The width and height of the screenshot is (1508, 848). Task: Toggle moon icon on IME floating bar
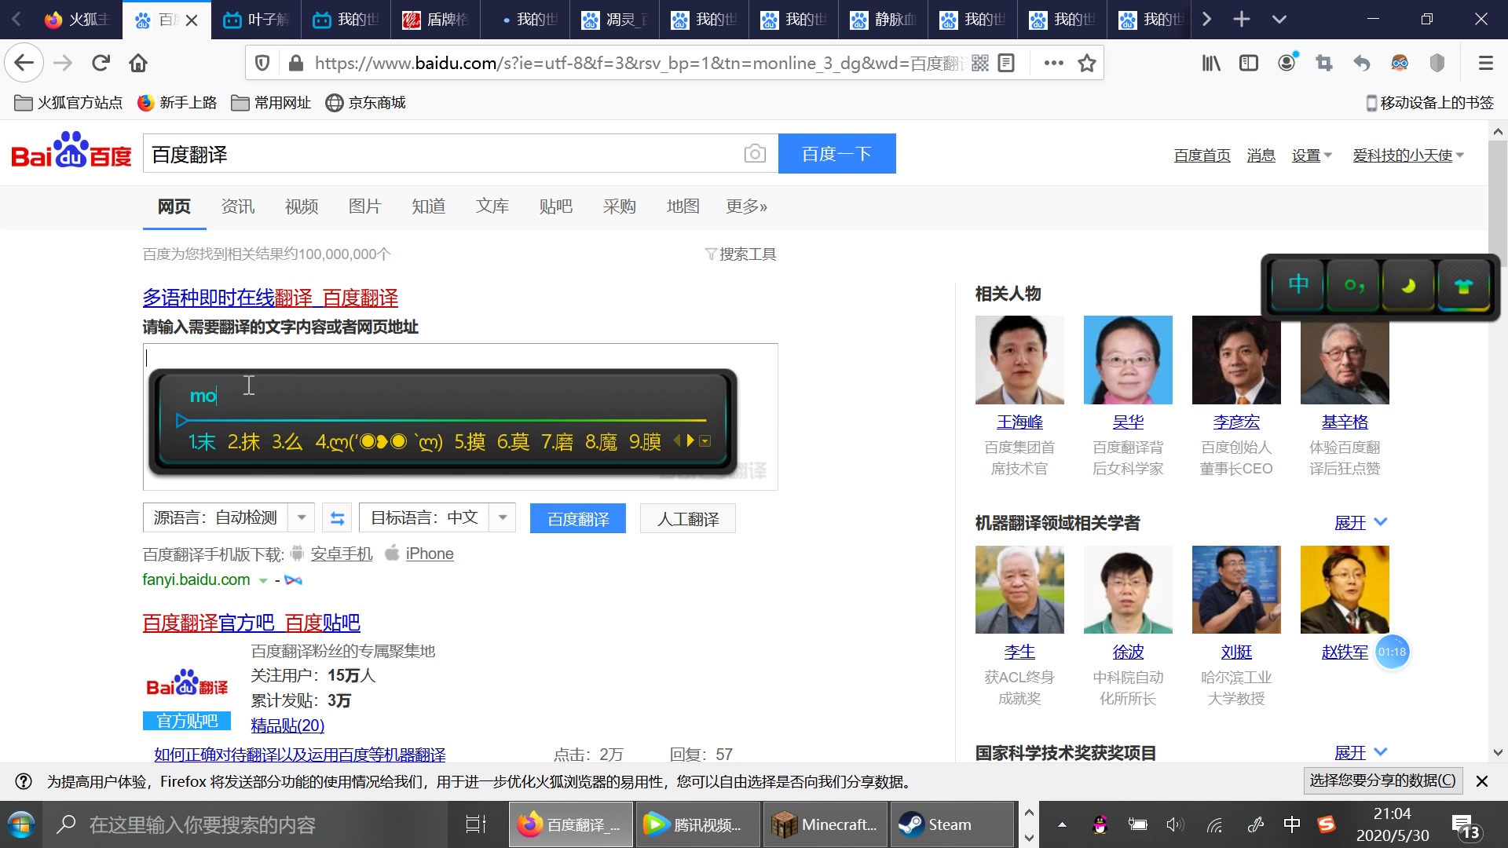pyautogui.click(x=1408, y=284)
